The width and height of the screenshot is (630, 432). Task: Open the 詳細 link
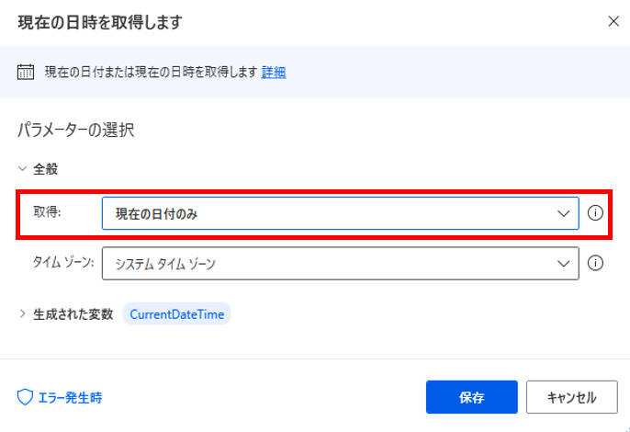(x=274, y=72)
